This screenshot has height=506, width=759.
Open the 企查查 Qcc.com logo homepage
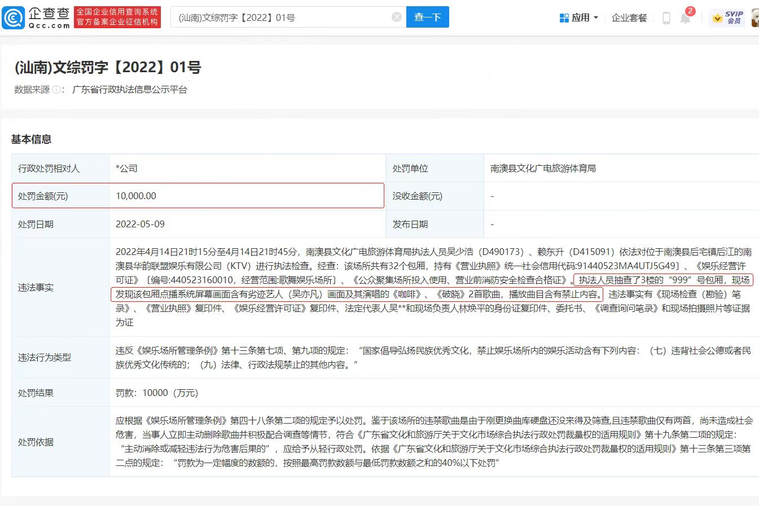(37, 17)
